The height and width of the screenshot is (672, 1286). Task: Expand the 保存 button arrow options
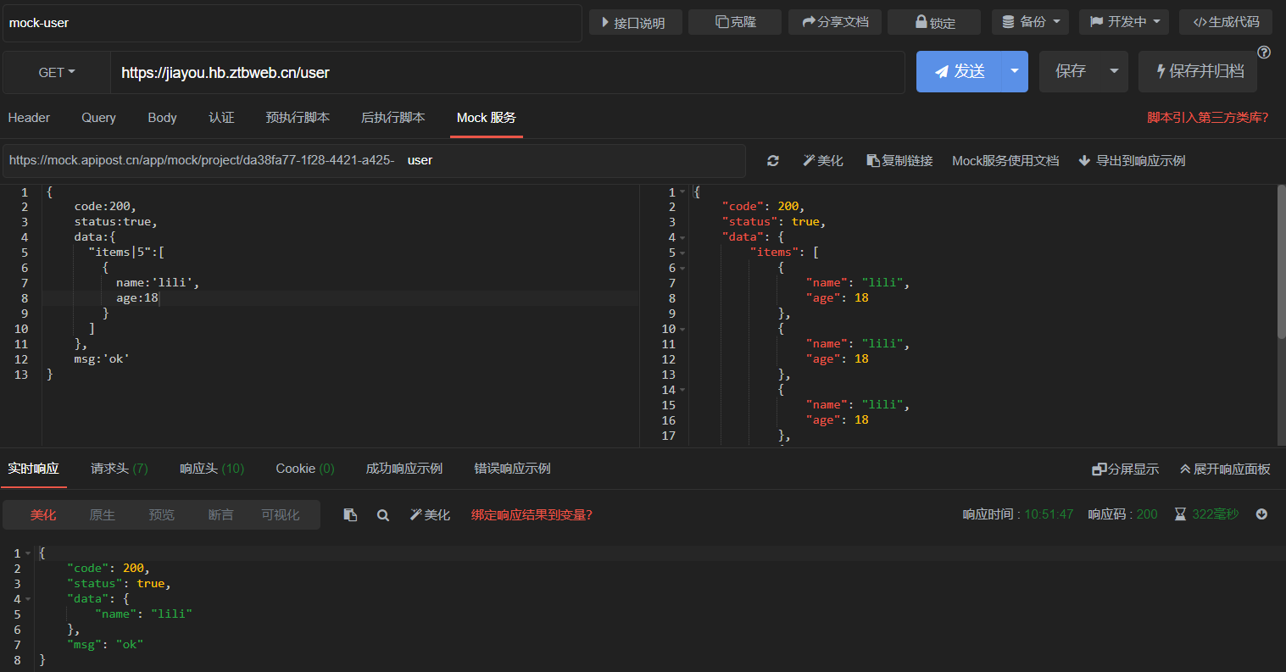coord(1114,72)
